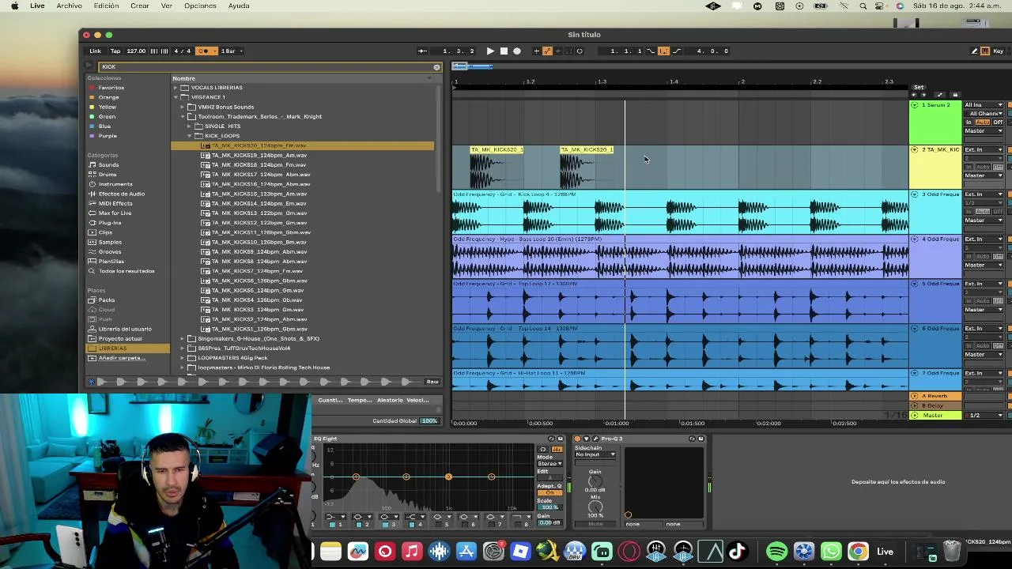Set Serum 2 monitor to Off
Viewport: 1012px width, 569px height.
(998, 122)
